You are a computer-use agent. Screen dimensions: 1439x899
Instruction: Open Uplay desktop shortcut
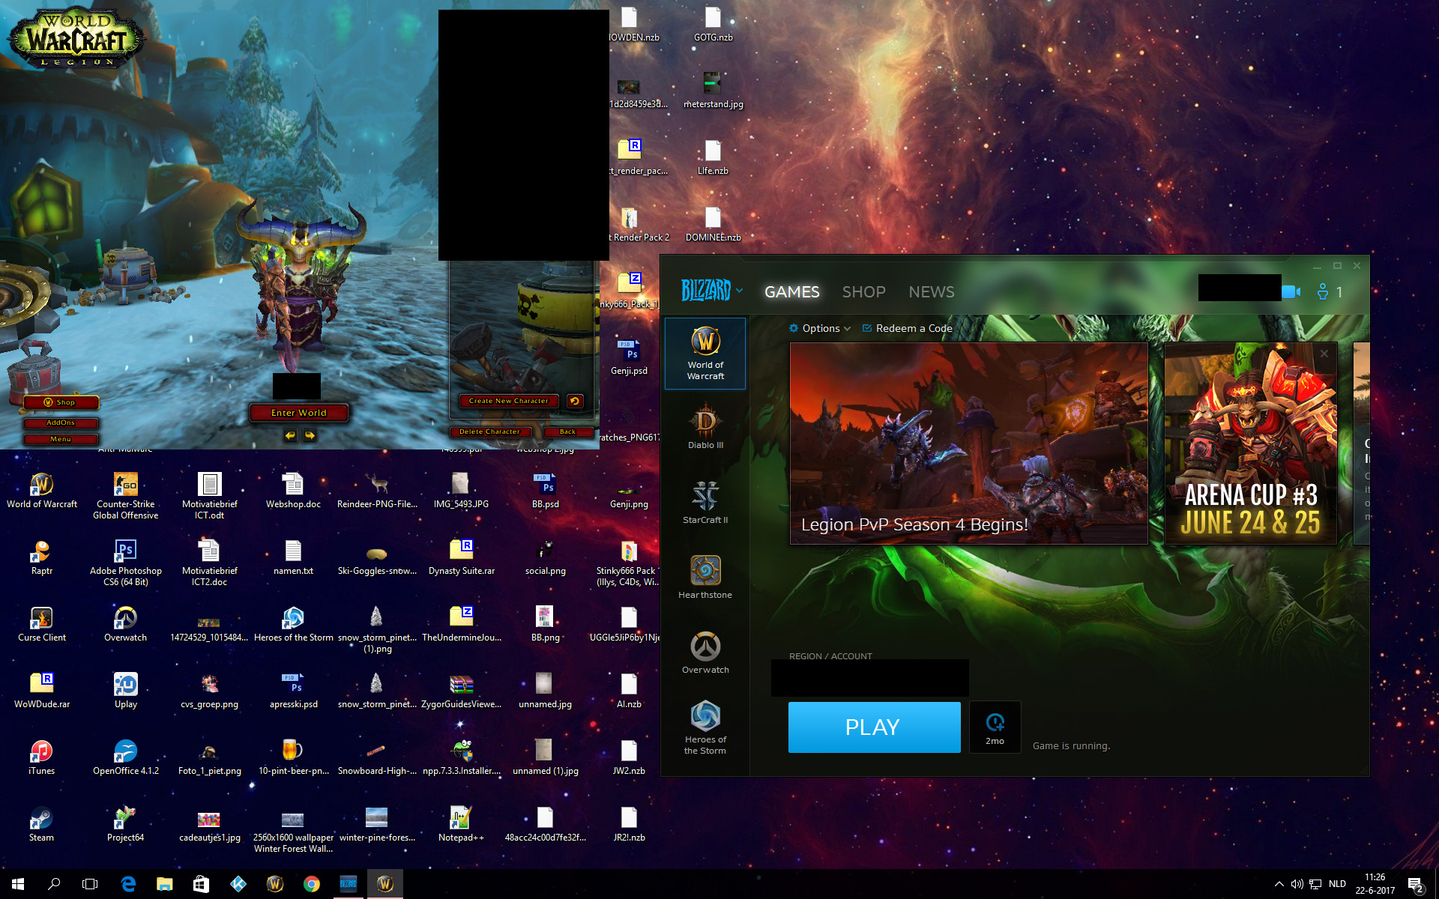[x=125, y=691]
